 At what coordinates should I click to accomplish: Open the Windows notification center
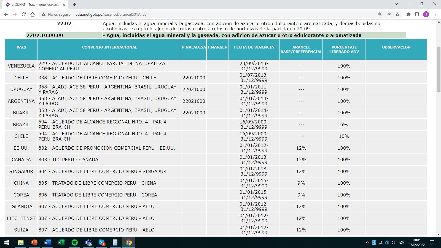pyautogui.click(x=432, y=242)
